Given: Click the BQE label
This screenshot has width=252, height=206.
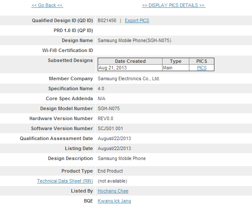Looking at the screenshot, I should (x=88, y=201).
